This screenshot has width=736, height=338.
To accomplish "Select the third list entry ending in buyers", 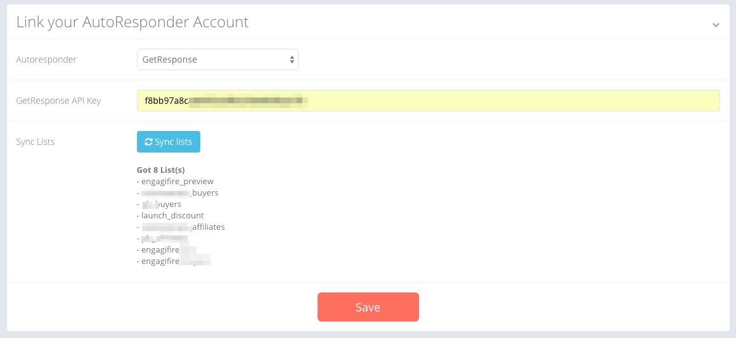I will 161,204.
